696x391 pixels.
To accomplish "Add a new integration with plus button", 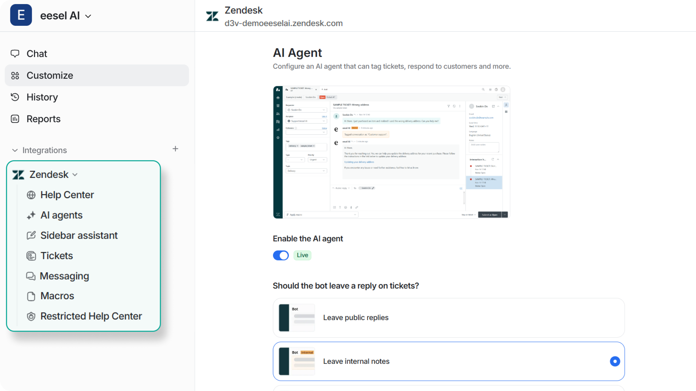I will tap(176, 149).
